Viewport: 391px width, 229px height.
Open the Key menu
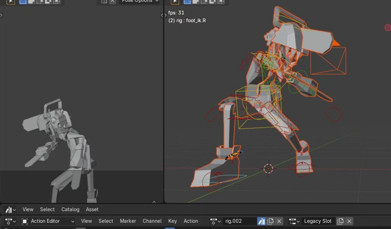[172, 221]
